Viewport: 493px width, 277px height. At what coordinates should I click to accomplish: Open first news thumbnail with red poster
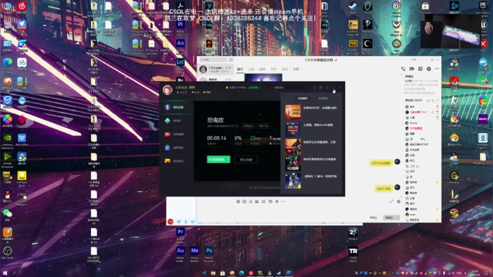tap(293, 112)
